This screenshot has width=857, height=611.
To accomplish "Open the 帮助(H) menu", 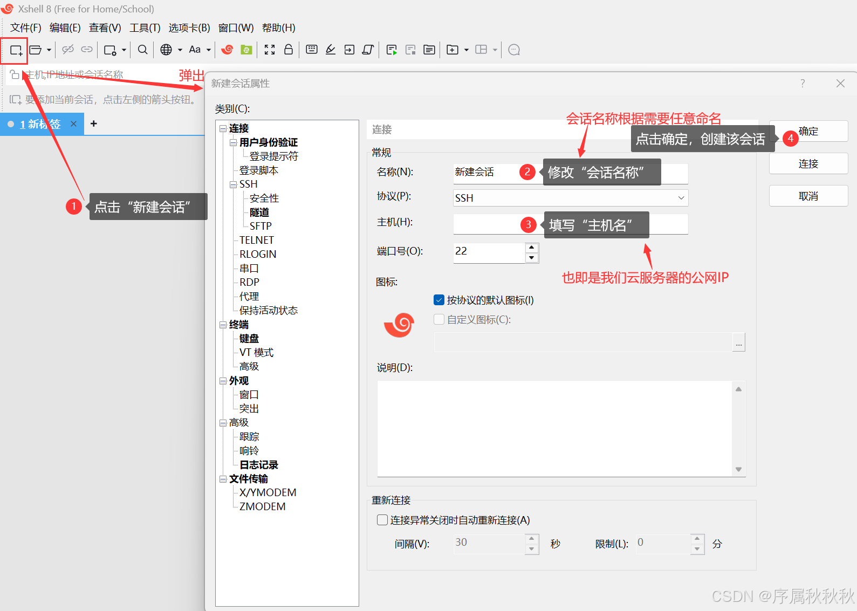I will (279, 28).
